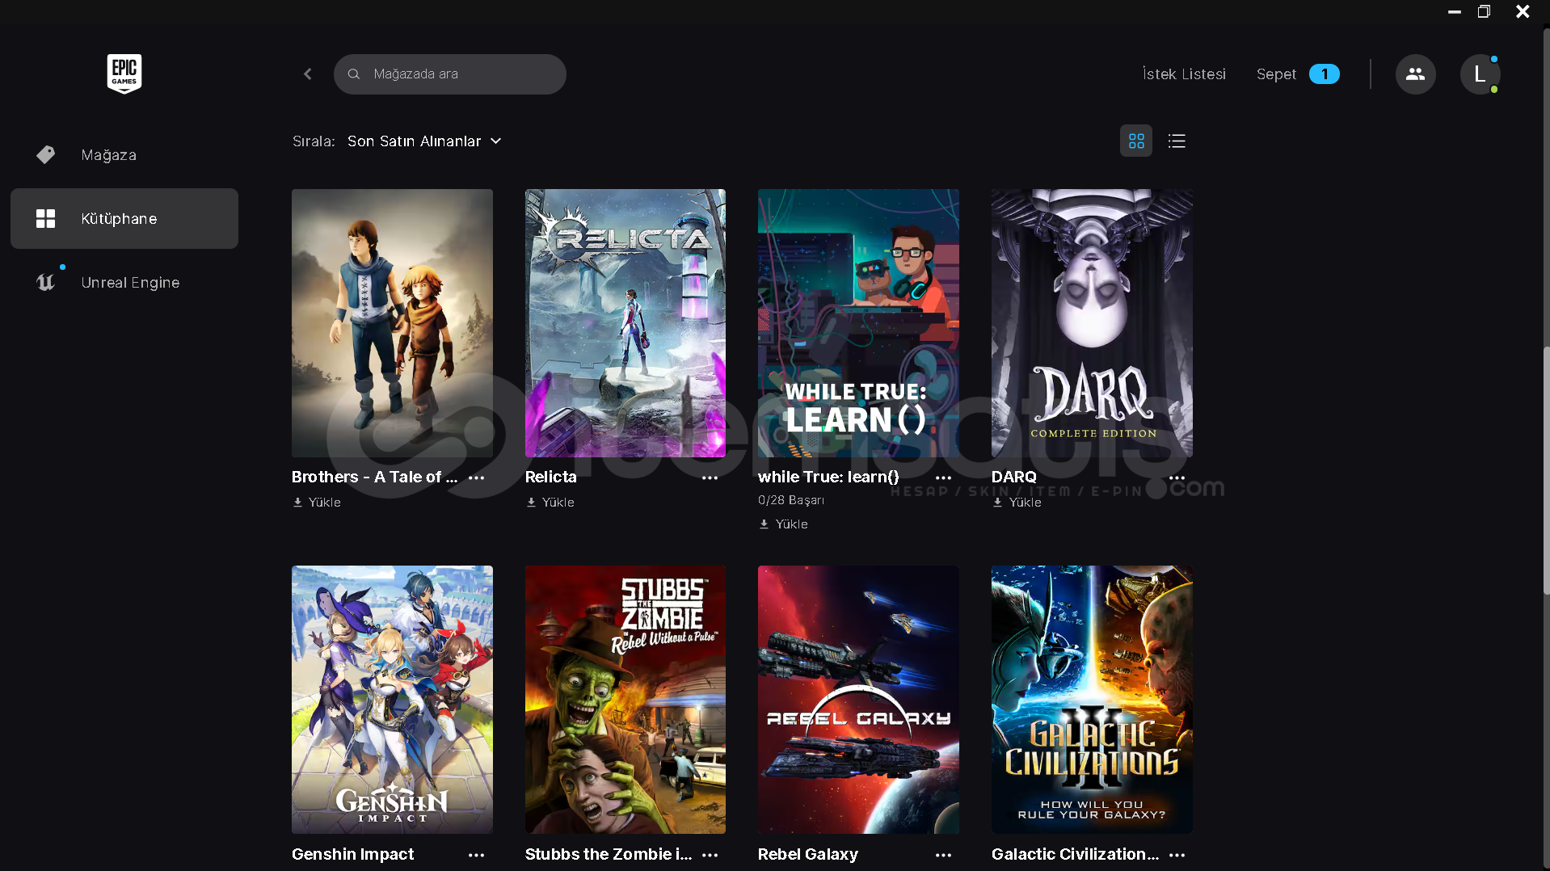Open Unreal Engine in the sidebar
This screenshot has height=871, width=1550.
tap(124, 282)
